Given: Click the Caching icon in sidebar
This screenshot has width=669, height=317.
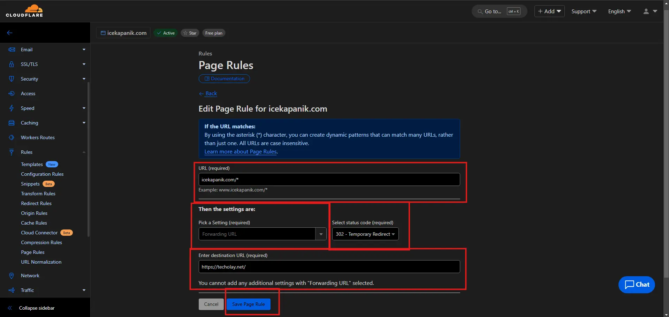Looking at the screenshot, I should [12, 123].
